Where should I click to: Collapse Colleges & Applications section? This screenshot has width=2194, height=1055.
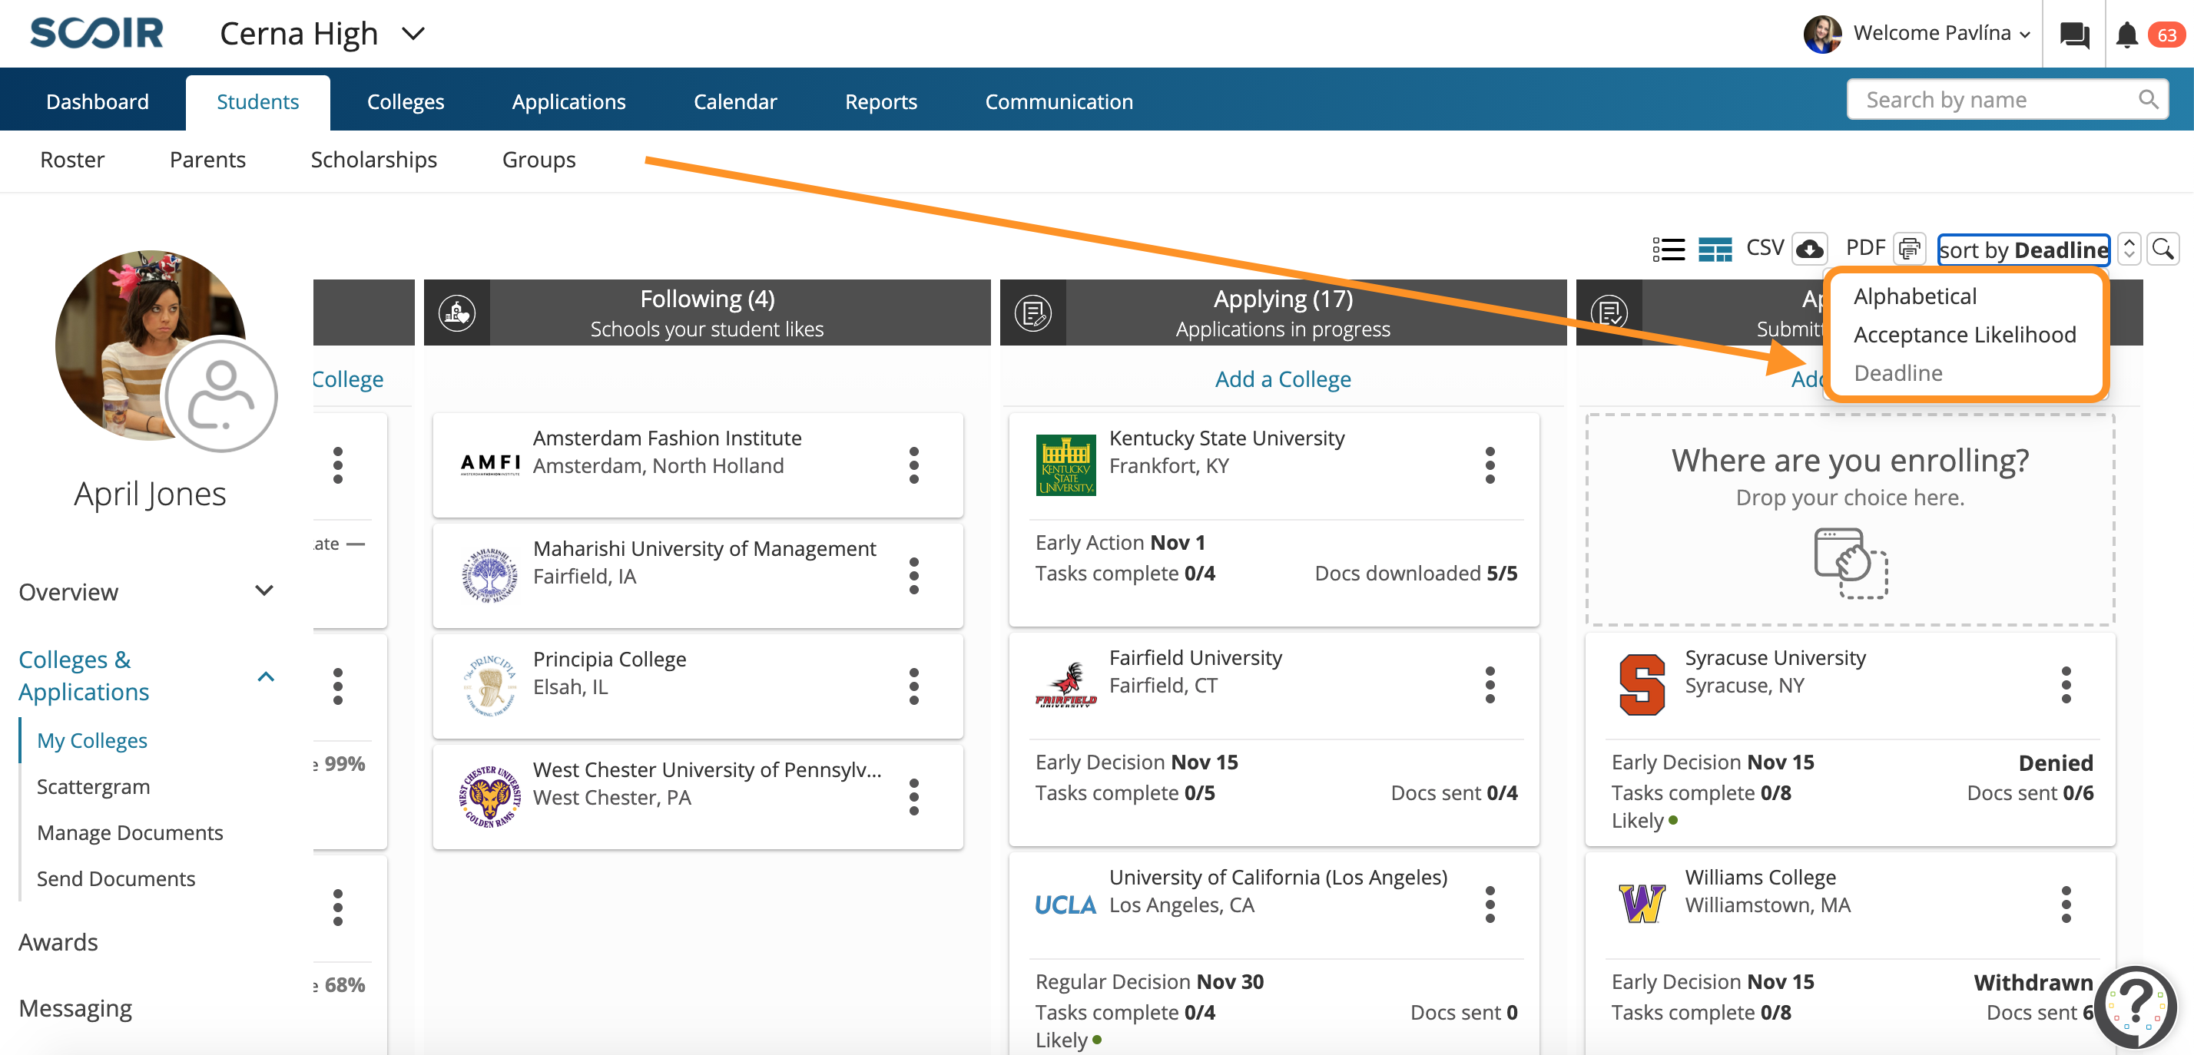(147, 675)
